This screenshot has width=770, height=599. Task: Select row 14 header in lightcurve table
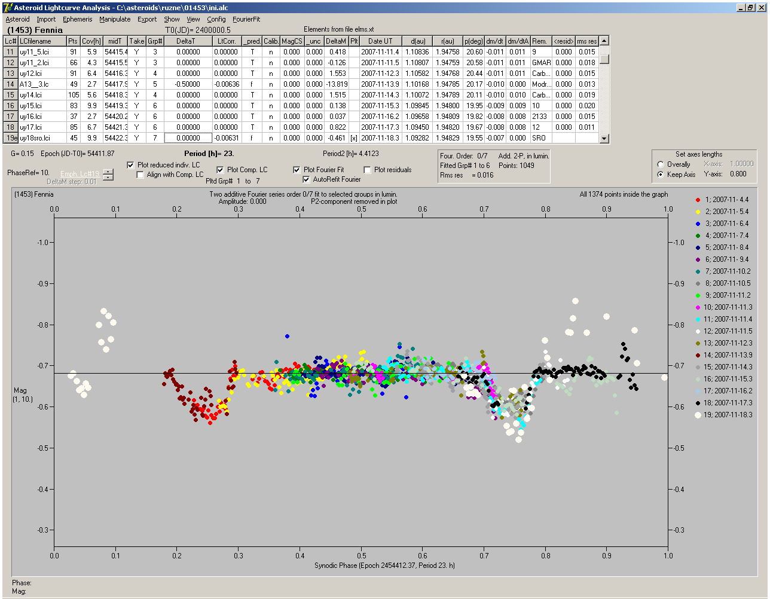click(x=11, y=84)
